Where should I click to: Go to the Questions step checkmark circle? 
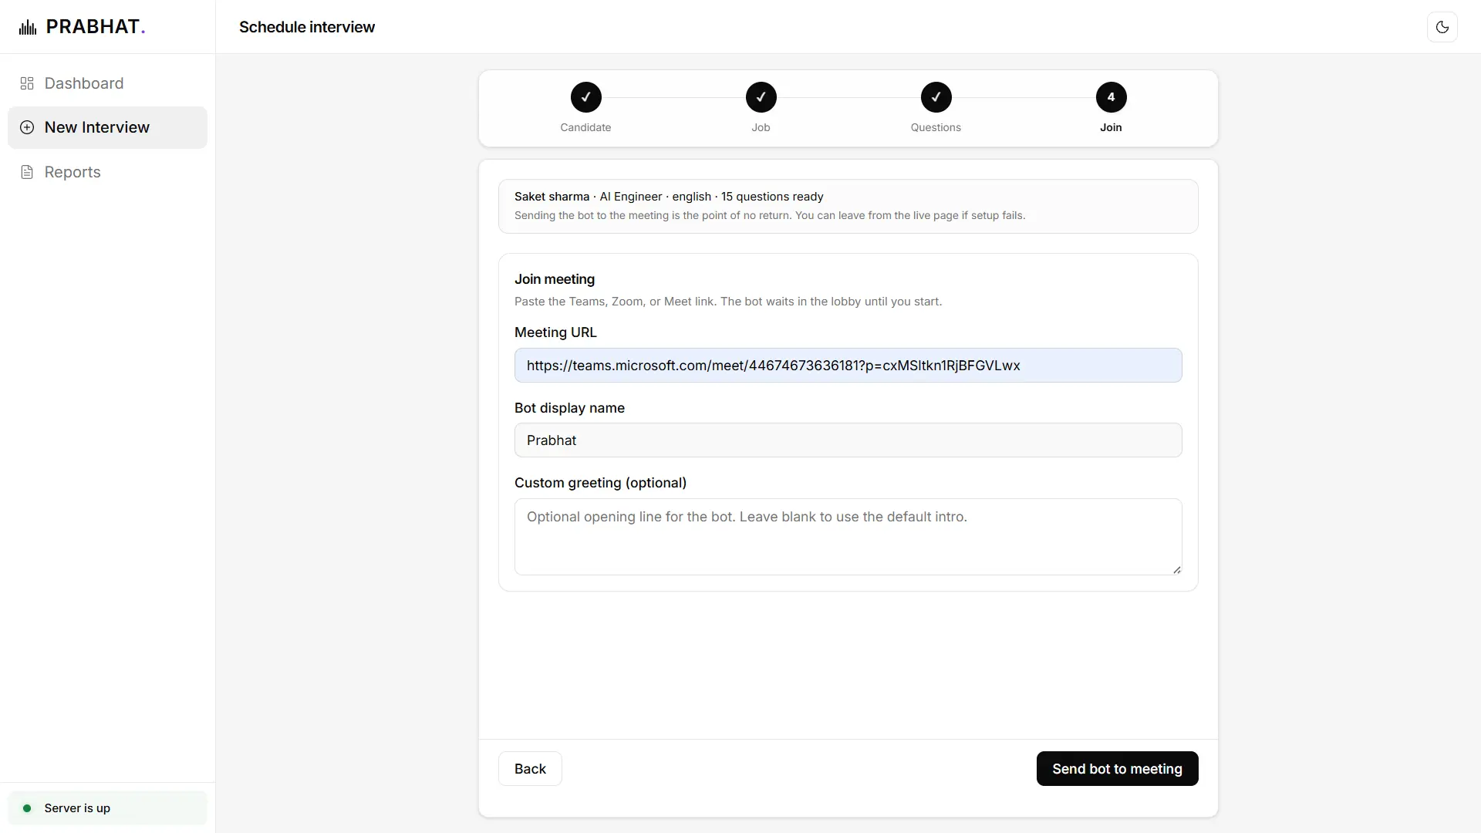936,97
